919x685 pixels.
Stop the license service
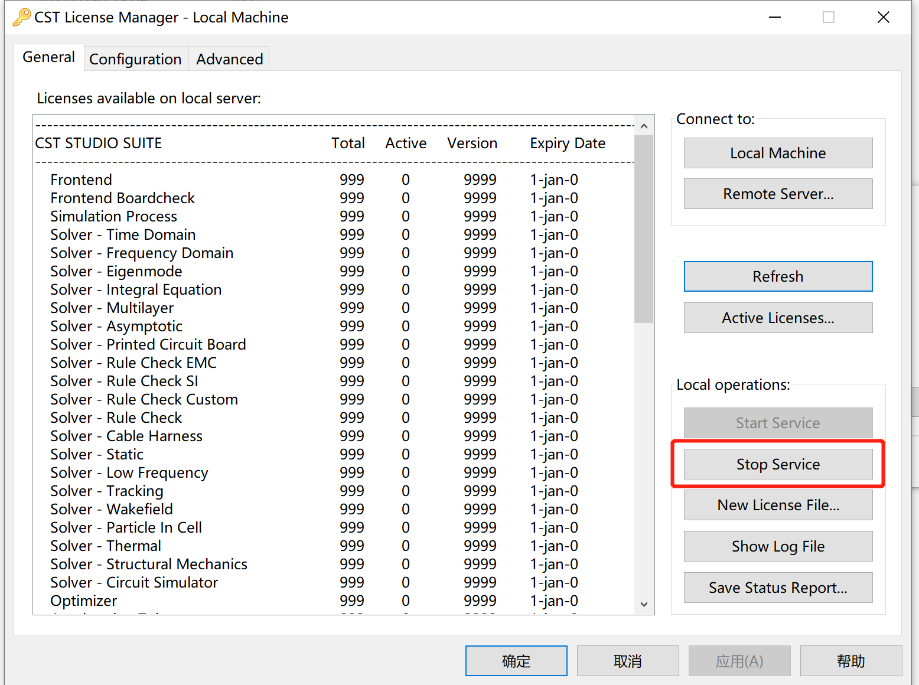pyautogui.click(x=777, y=464)
